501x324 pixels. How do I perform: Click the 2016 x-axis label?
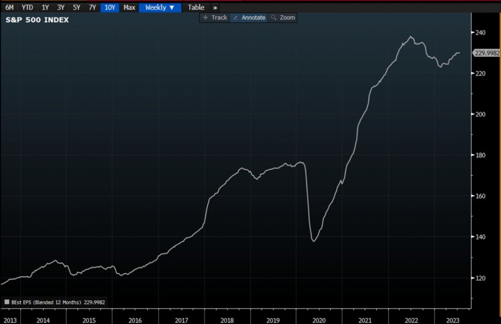tap(135, 320)
